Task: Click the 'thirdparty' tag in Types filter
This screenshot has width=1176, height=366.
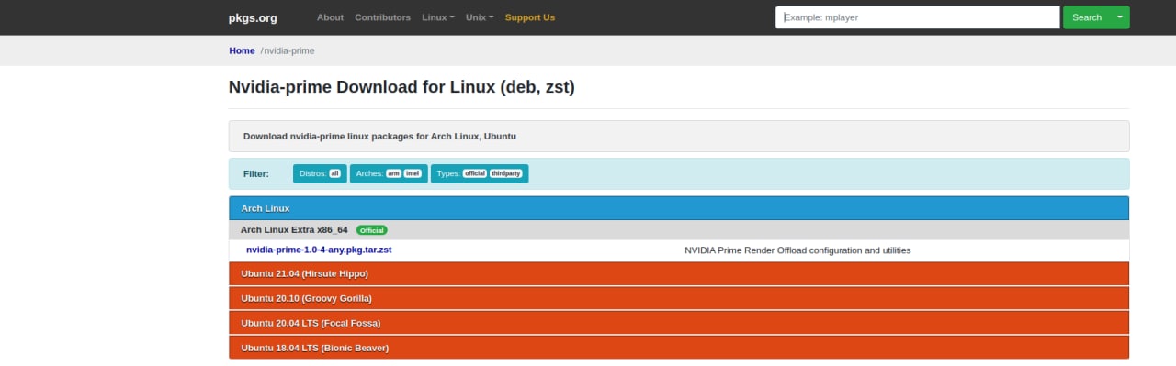Action: [505, 173]
